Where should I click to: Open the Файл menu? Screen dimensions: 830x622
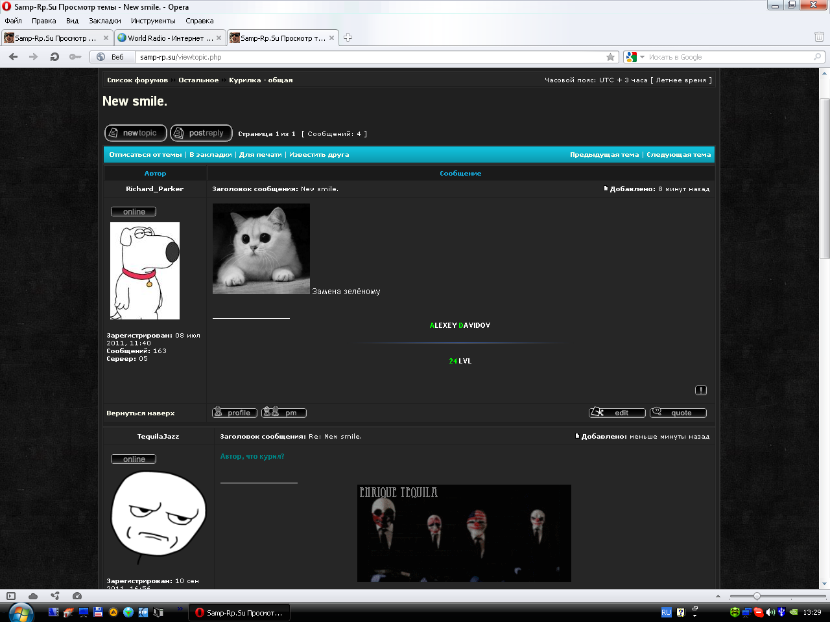[x=13, y=21]
